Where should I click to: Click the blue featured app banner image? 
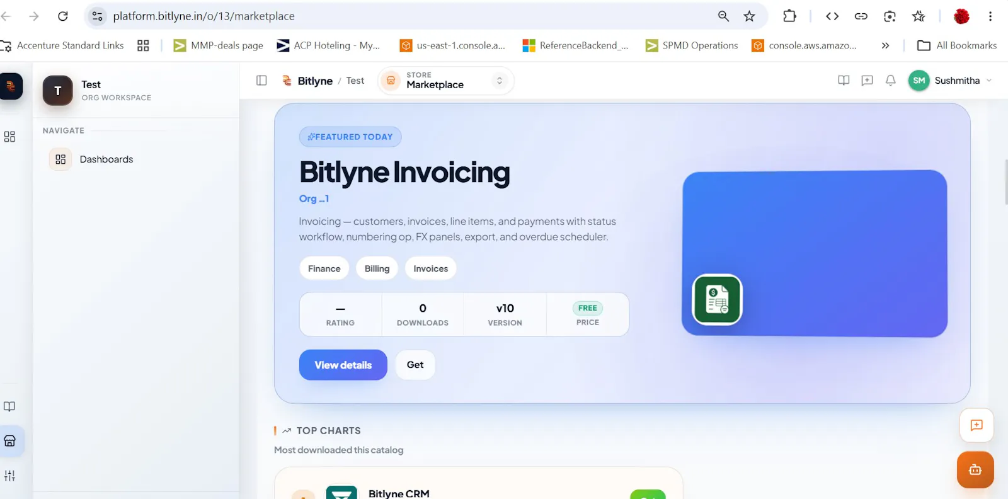[x=815, y=253]
